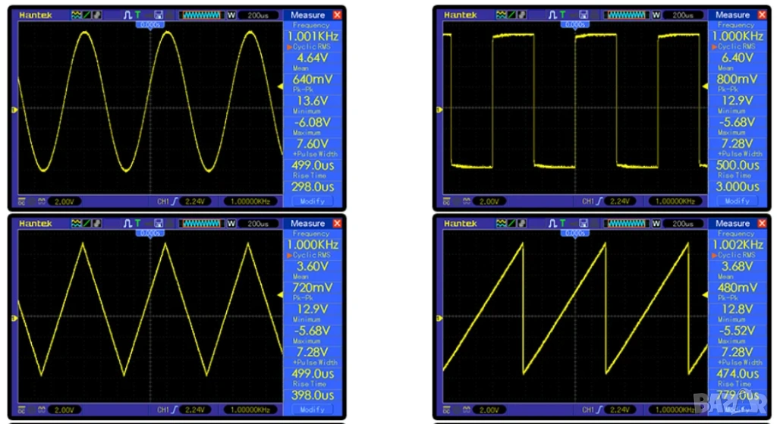Close Measure panel on sawtooth wave scope

[x=762, y=224]
